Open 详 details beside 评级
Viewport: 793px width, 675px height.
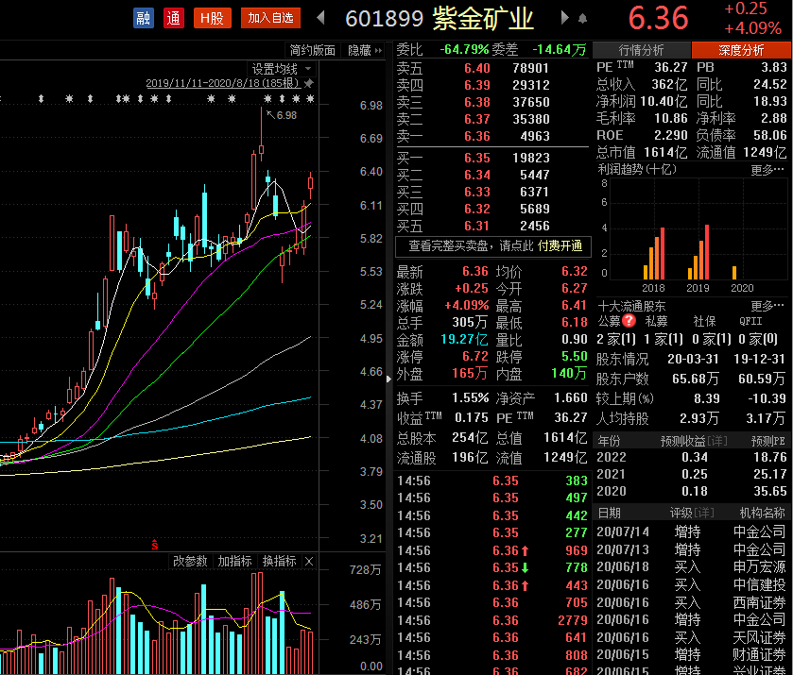[x=704, y=514]
